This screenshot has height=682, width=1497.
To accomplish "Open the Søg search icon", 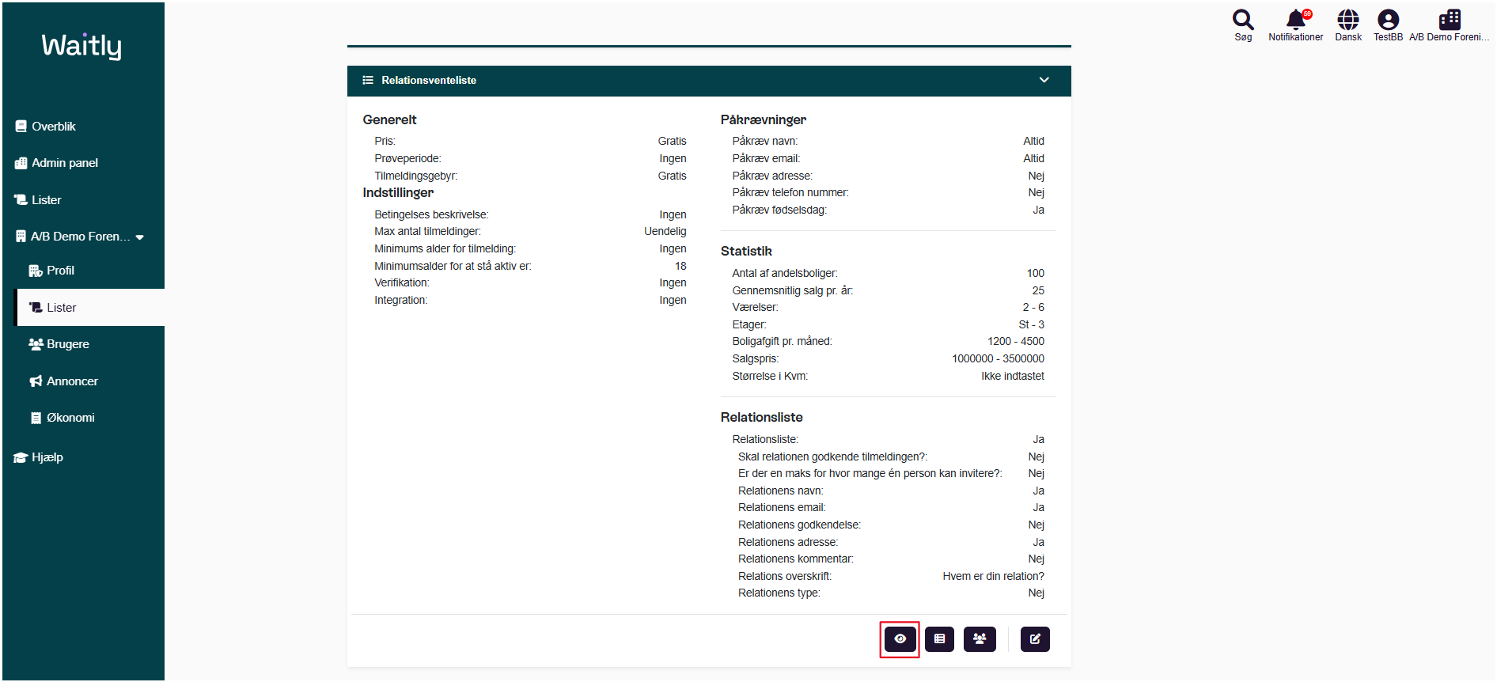I will click(x=1243, y=25).
